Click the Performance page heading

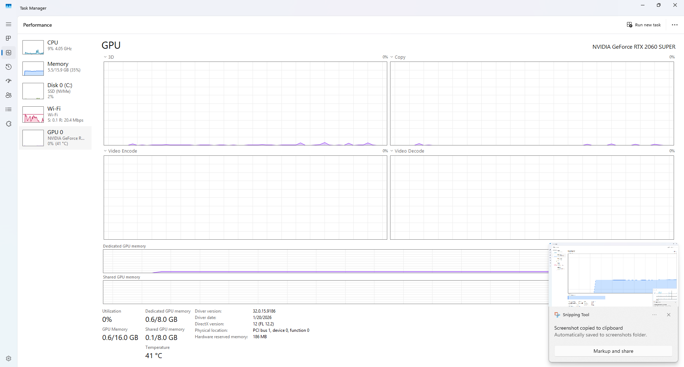pos(37,25)
